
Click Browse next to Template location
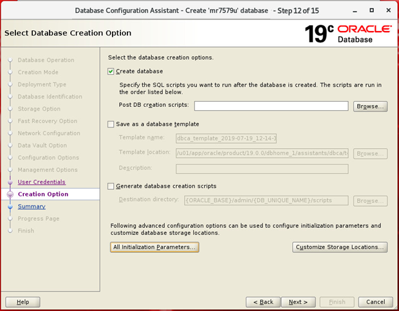(370, 154)
